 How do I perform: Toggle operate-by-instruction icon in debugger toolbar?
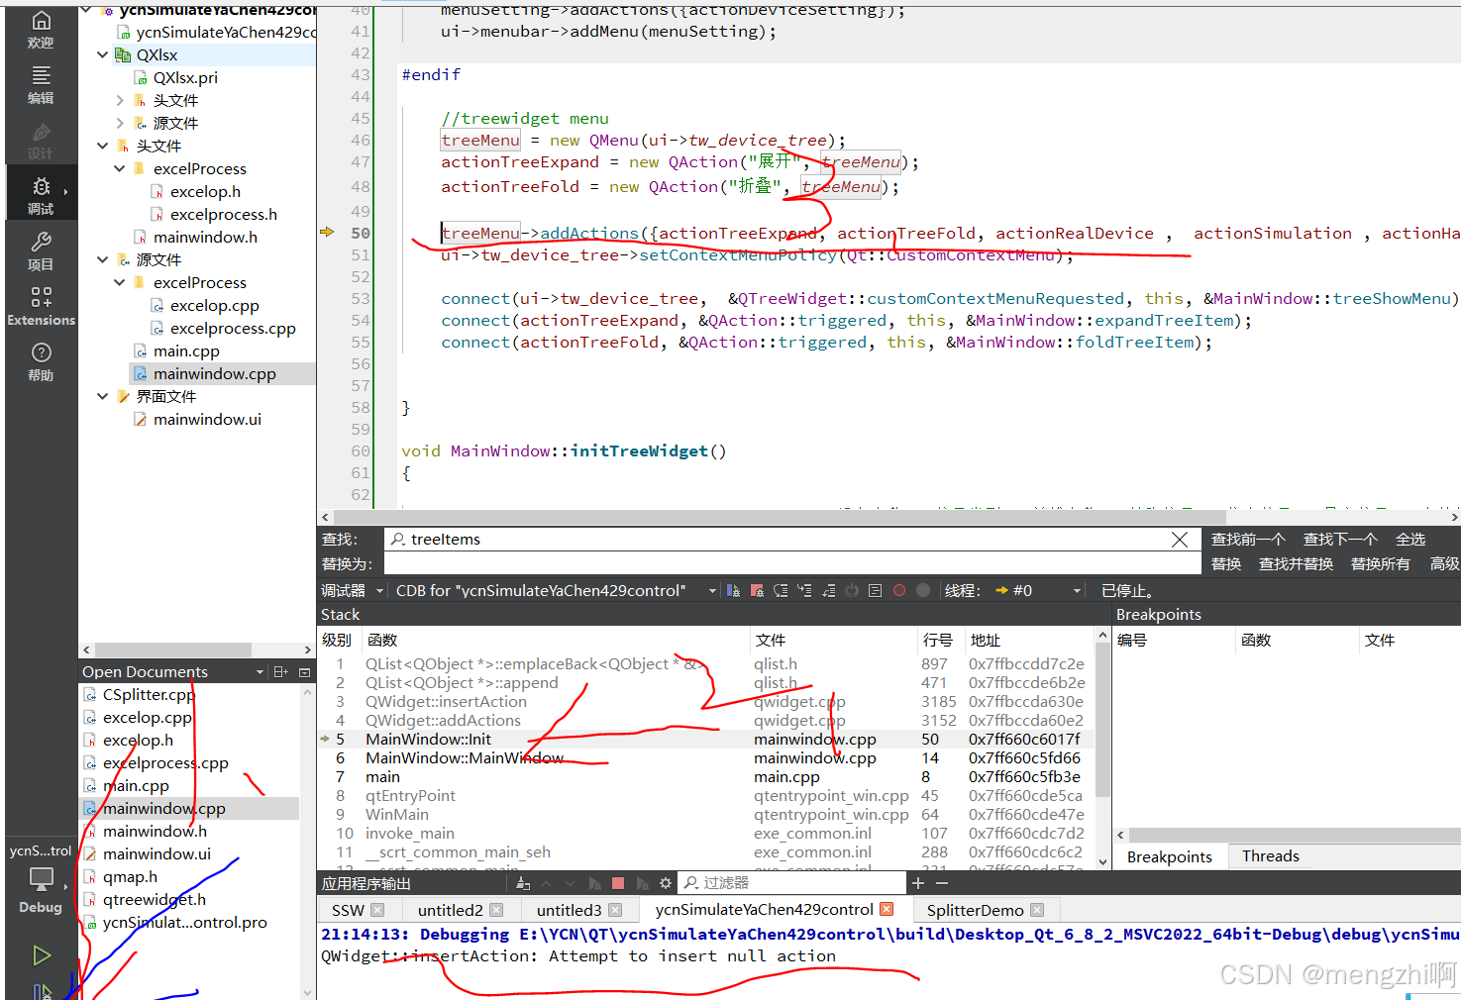[x=876, y=590]
